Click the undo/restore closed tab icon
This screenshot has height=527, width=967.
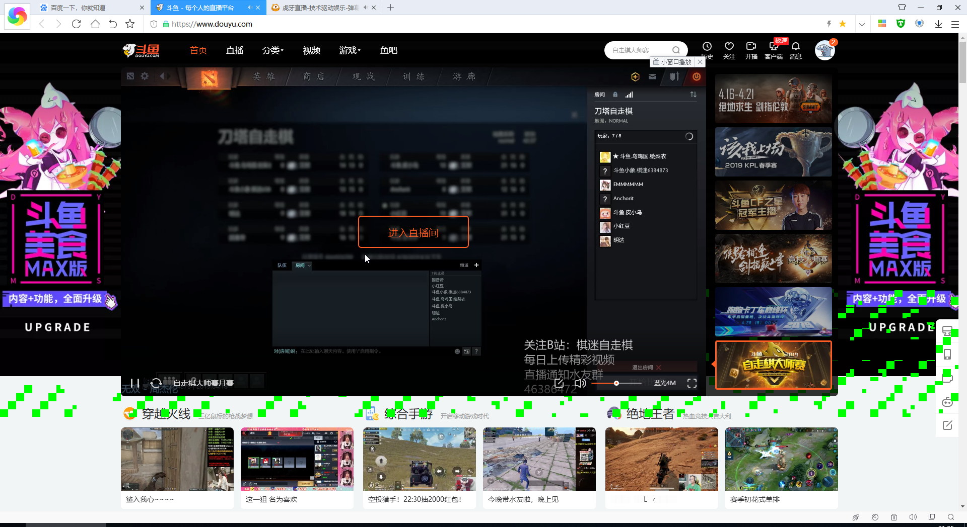[x=113, y=24]
